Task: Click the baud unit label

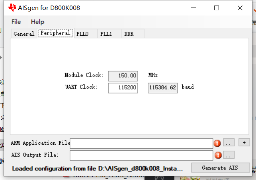Action: (188, 87)
